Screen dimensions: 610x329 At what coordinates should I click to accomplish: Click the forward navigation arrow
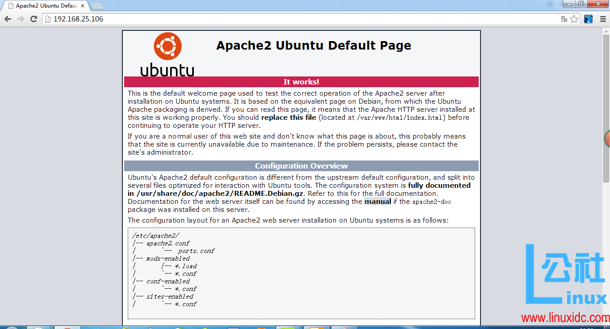coord(20,19)
